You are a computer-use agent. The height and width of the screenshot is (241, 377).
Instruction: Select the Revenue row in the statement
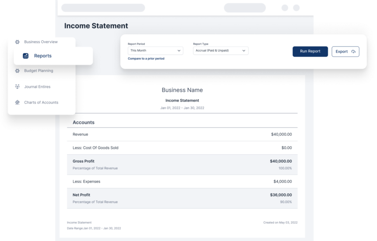(182, 134)
